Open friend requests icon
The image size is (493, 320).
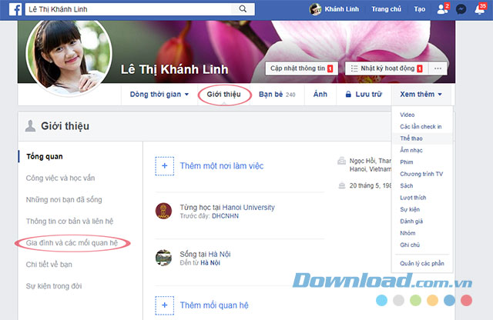pos(443,9)
